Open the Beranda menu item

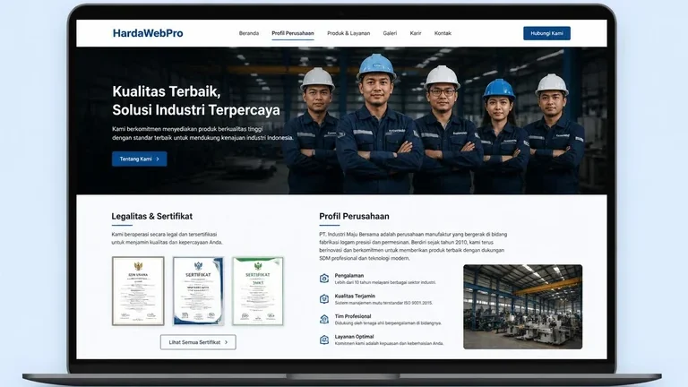249,33
